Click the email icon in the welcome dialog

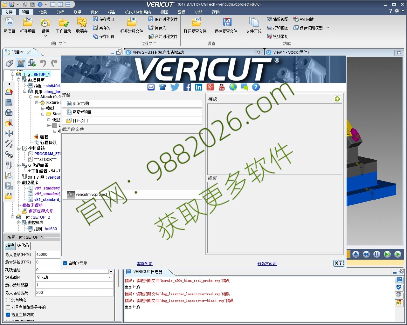tap(151, 87)
